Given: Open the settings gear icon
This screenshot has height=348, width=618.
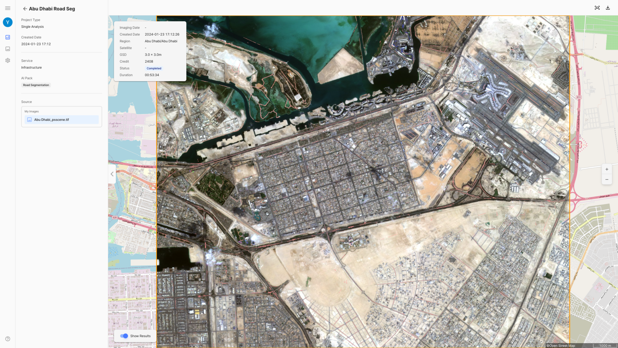Looking at the screenshot, I should (8, 60).
